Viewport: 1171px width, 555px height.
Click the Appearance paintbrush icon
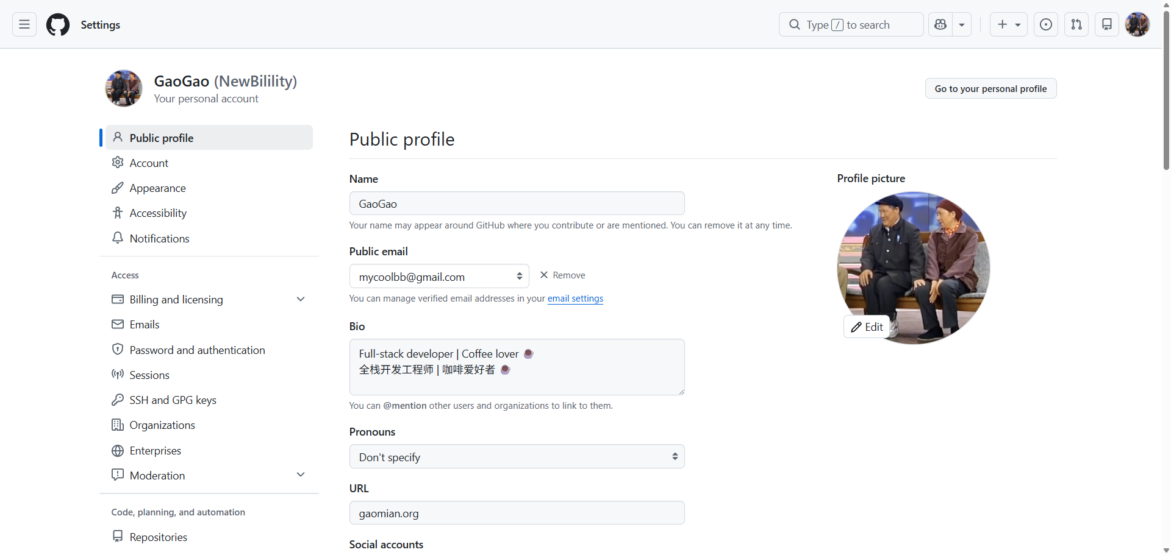[x=118, y=188]
